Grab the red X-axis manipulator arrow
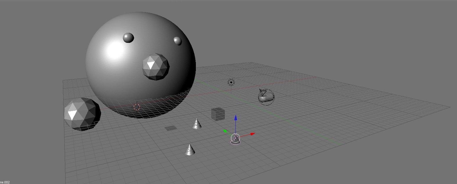 252,134
